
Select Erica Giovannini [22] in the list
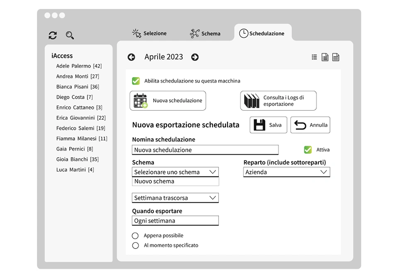click(x=81, y=118)
